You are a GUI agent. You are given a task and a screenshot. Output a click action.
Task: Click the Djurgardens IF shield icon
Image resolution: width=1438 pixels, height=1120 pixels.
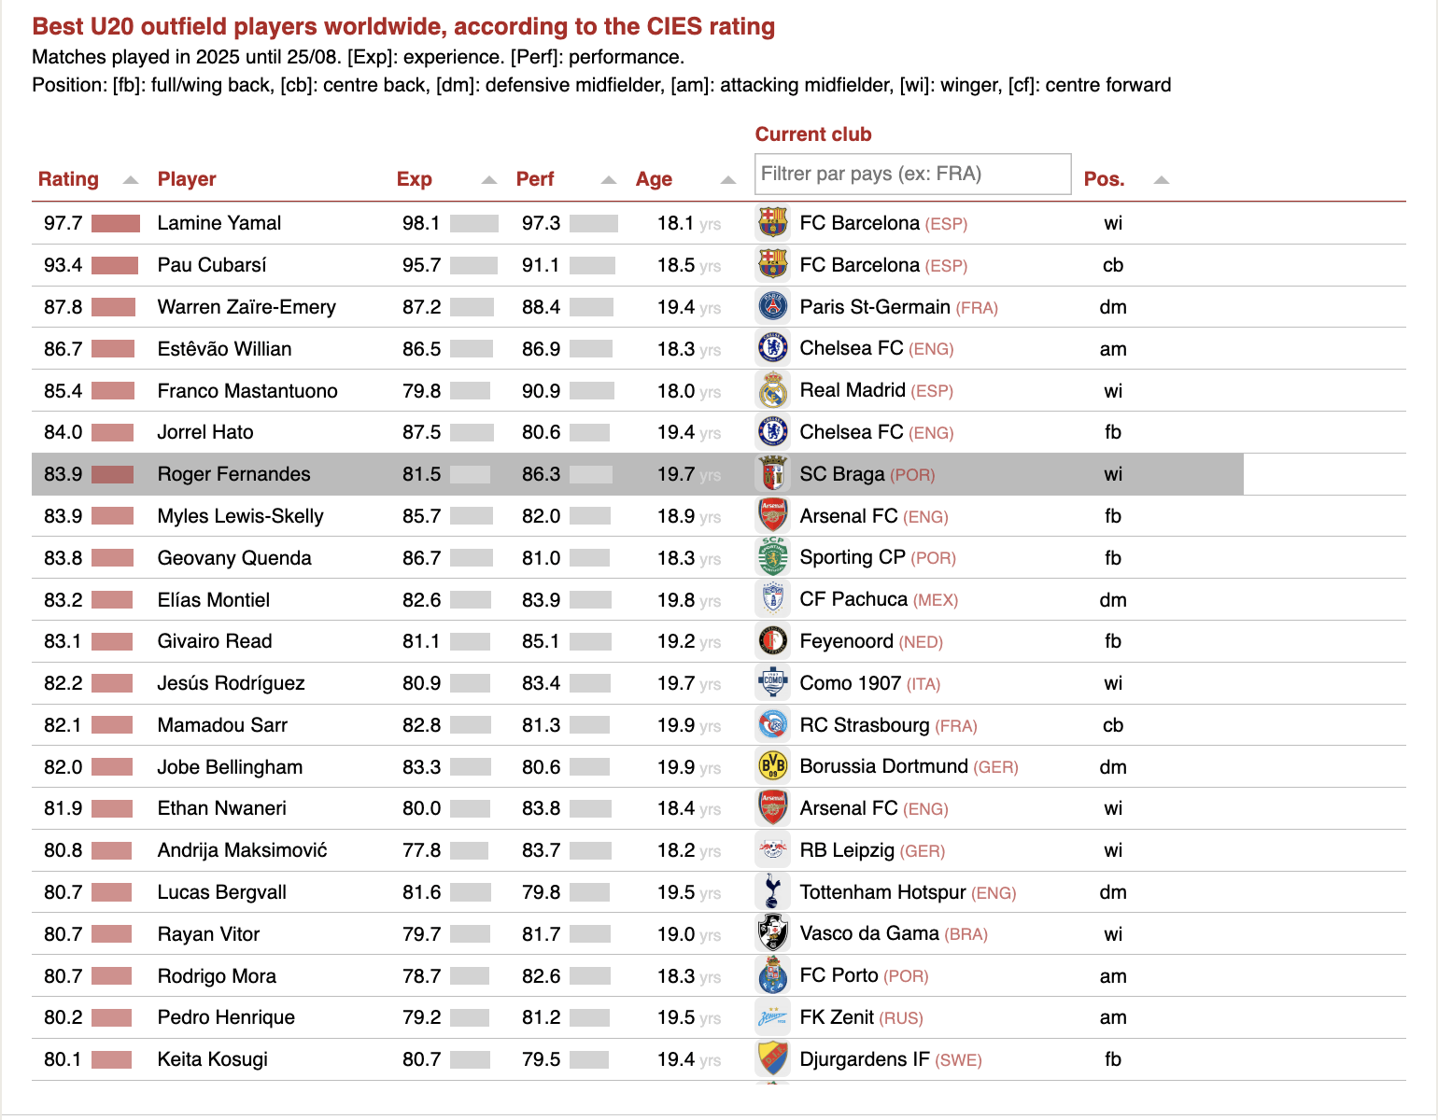[x=773, y=1059]
